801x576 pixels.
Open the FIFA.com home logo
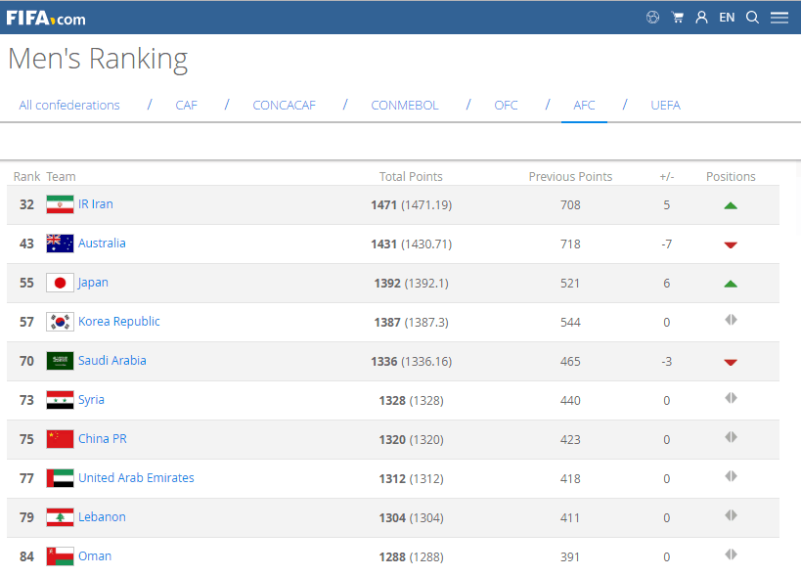pos(46,19)
